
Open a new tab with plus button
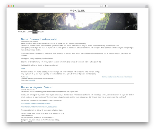coord(147,7)
